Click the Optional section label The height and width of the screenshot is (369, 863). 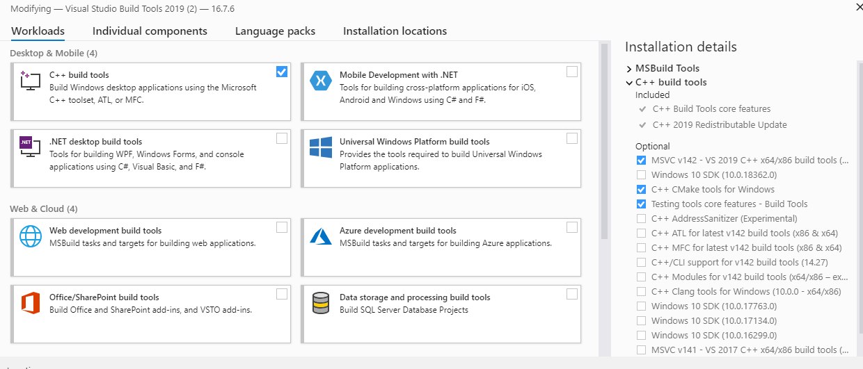[x=653, y=147]
